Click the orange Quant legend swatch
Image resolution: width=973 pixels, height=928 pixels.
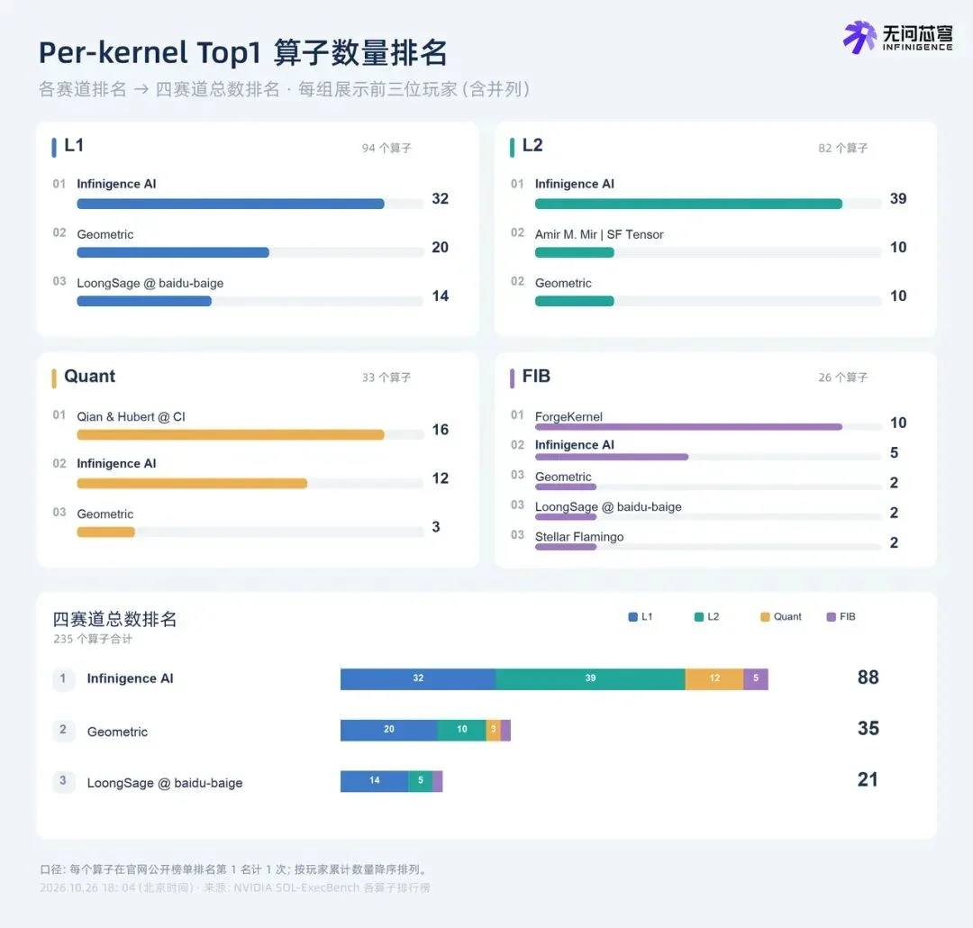(x=765, y=616)
